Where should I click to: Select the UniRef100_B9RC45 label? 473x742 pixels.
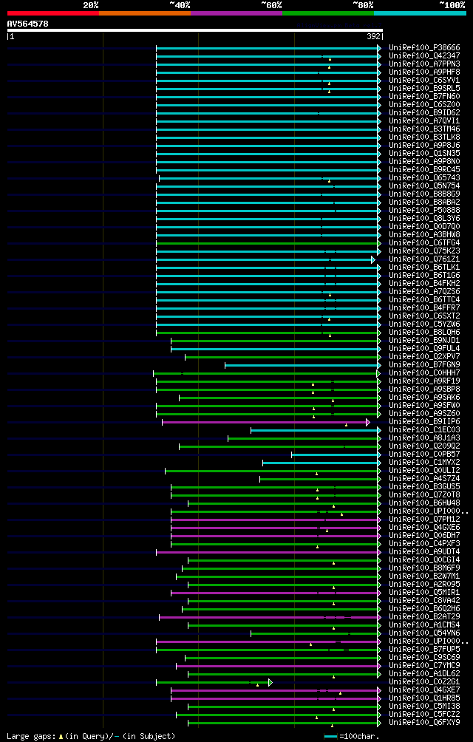click(x=424, y=169)
